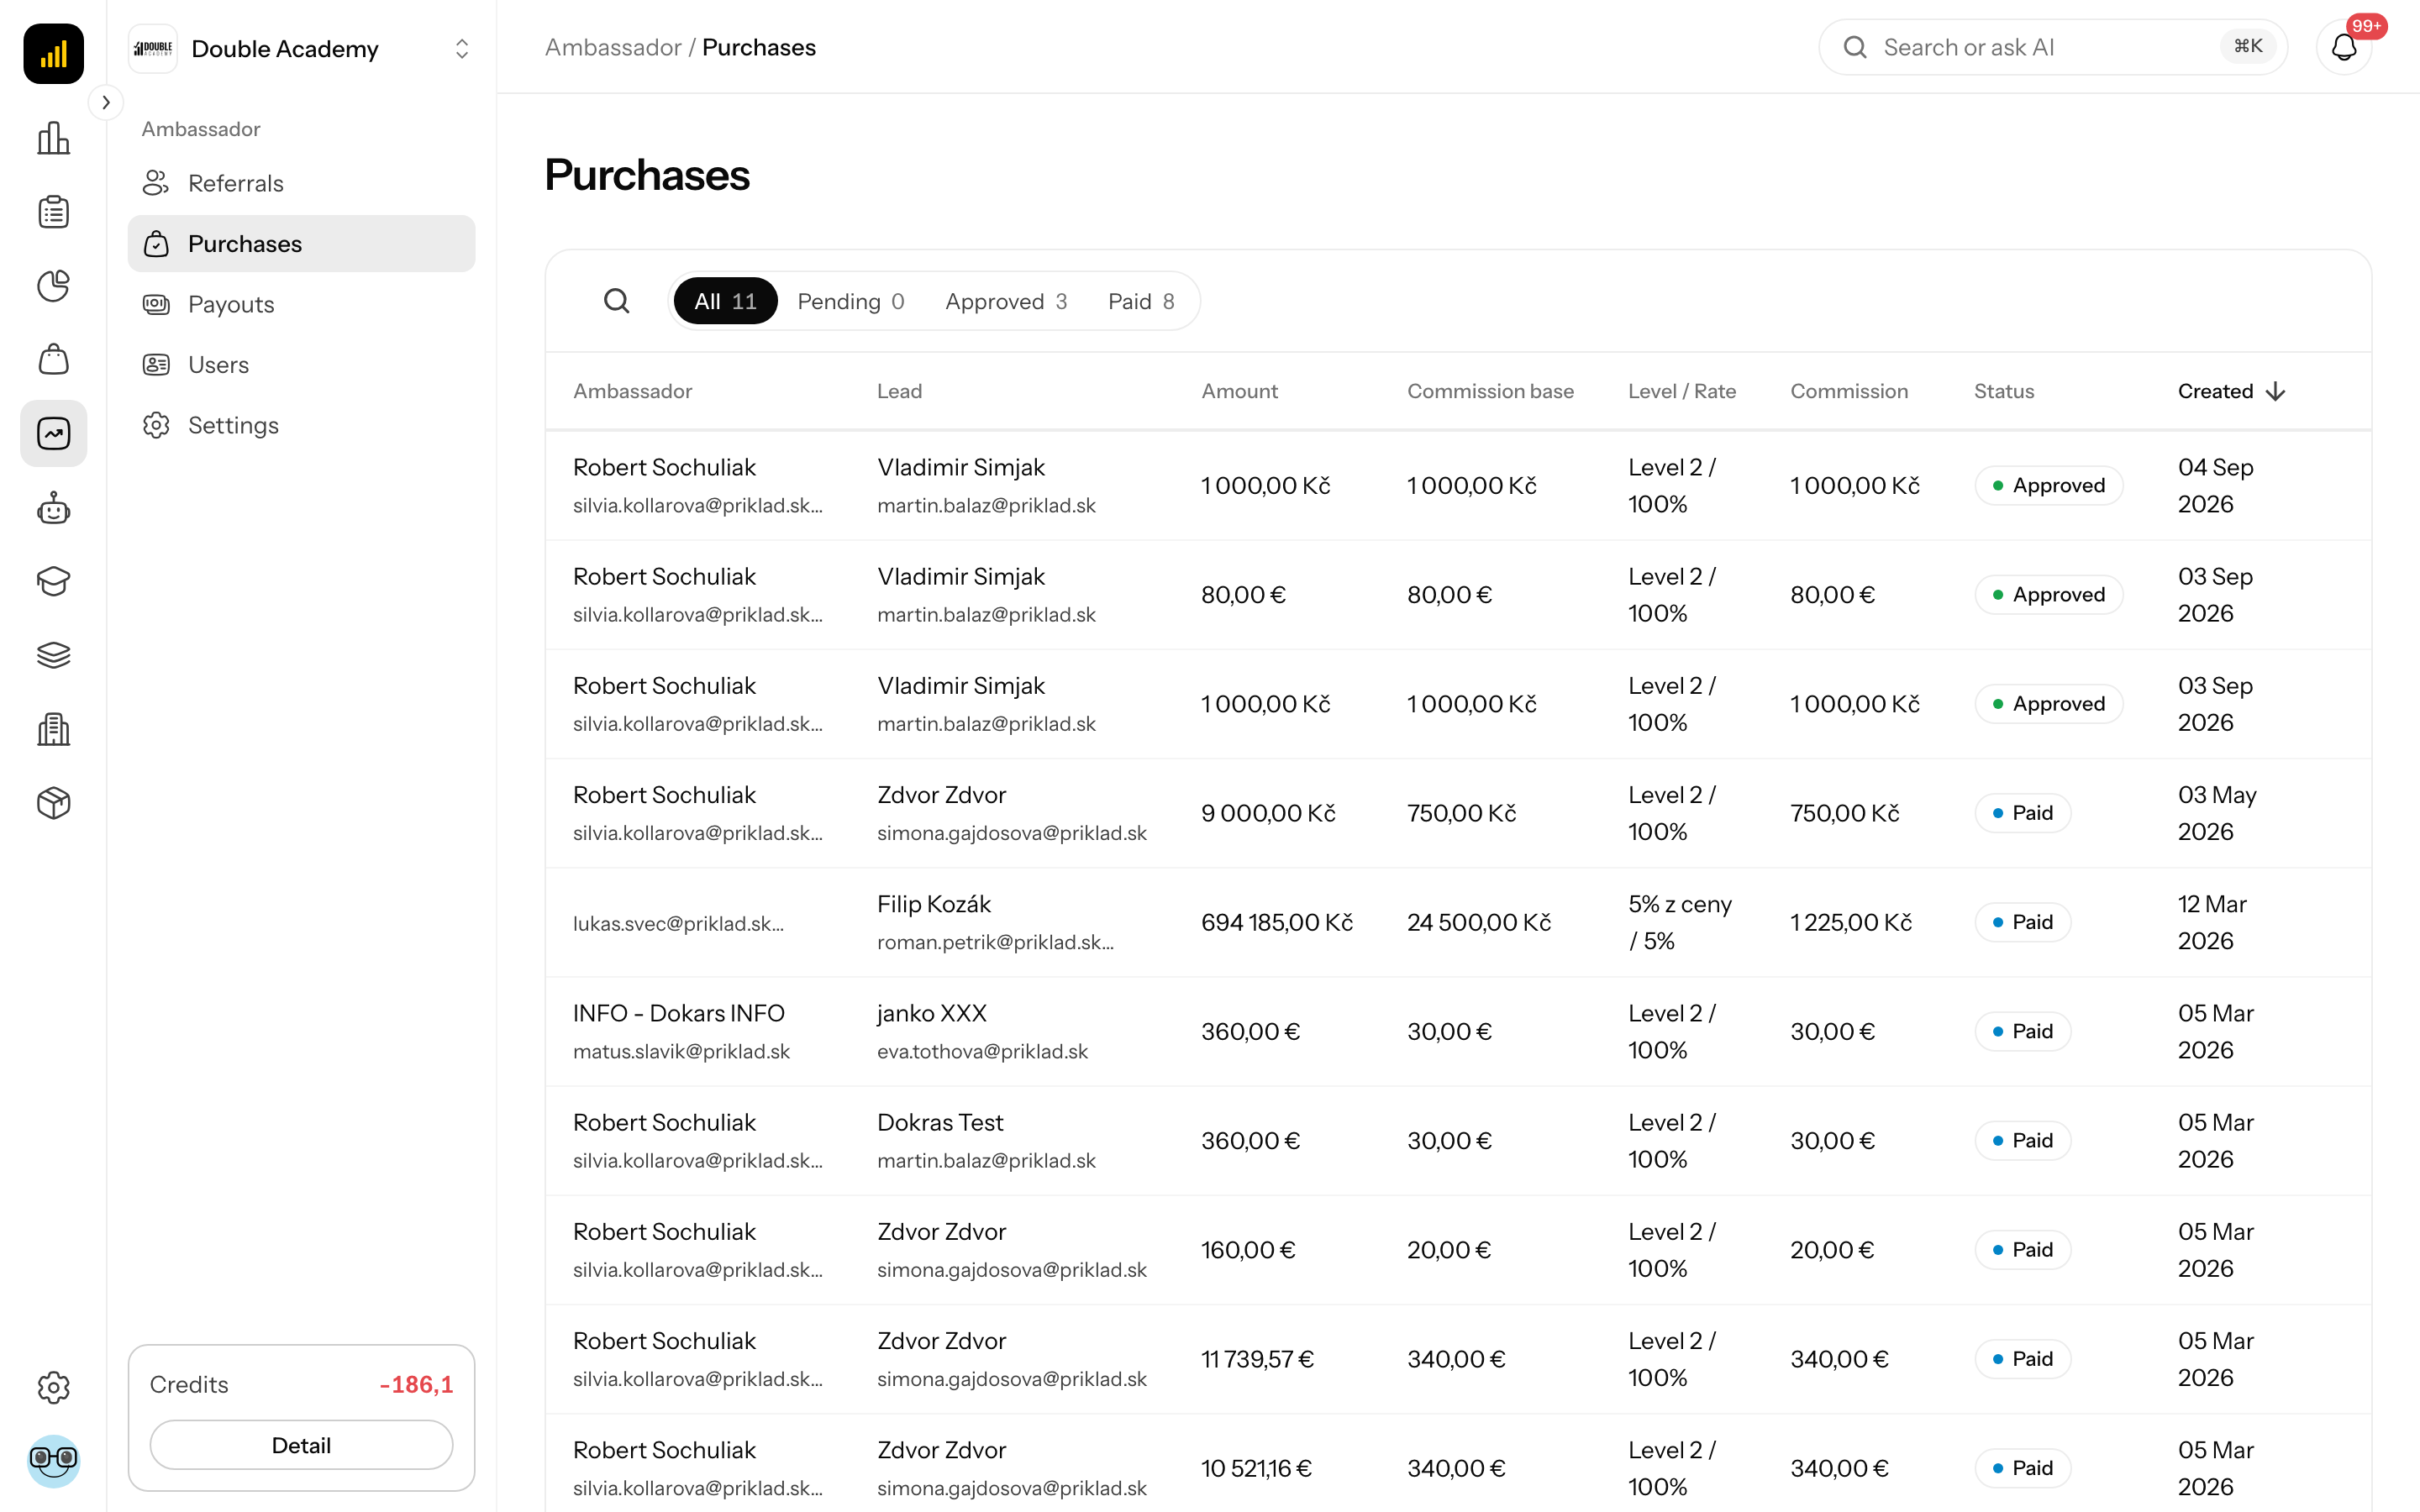Open the graduation cap sidebar icon
The image size is (2420, 1512).
[x=54, y=581]
